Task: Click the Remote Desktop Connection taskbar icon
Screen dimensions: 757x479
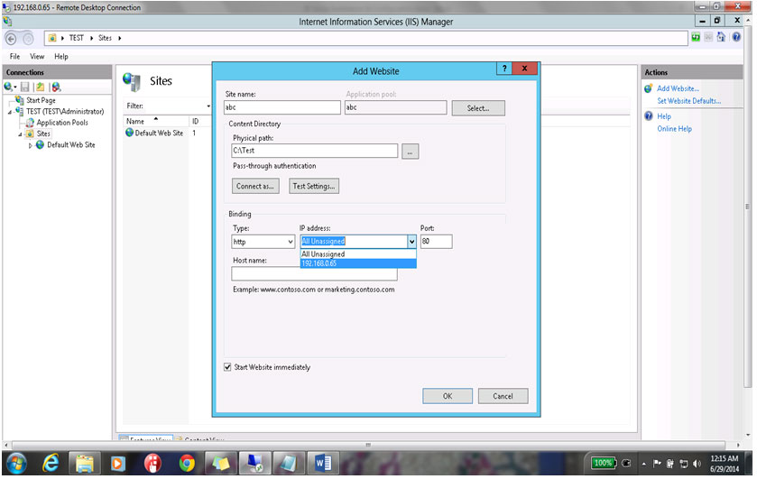Action: 254,464
